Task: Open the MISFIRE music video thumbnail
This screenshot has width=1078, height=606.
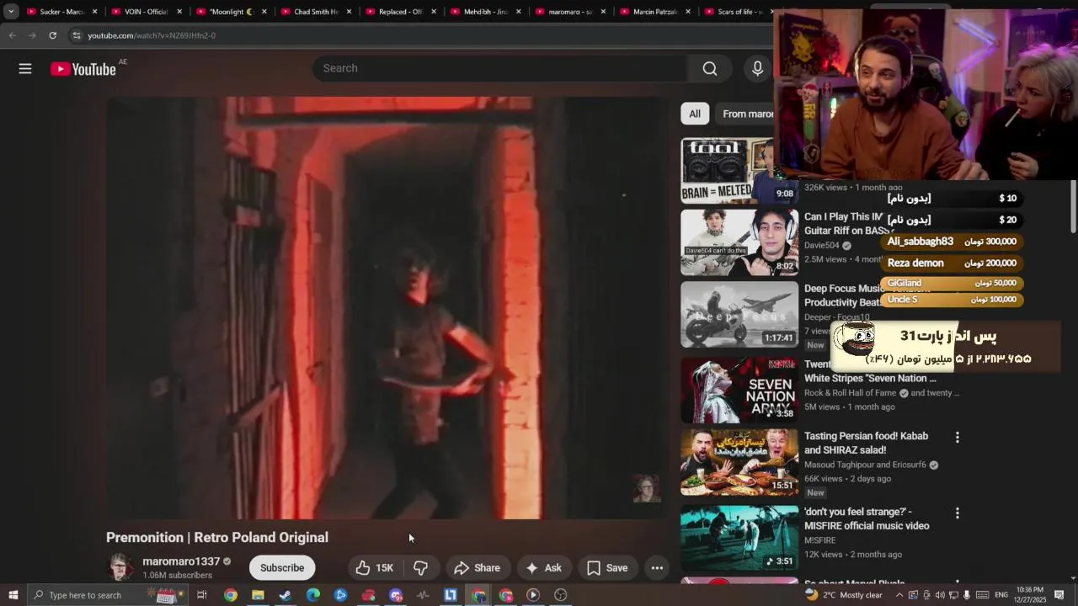Action: coord(739,538)
